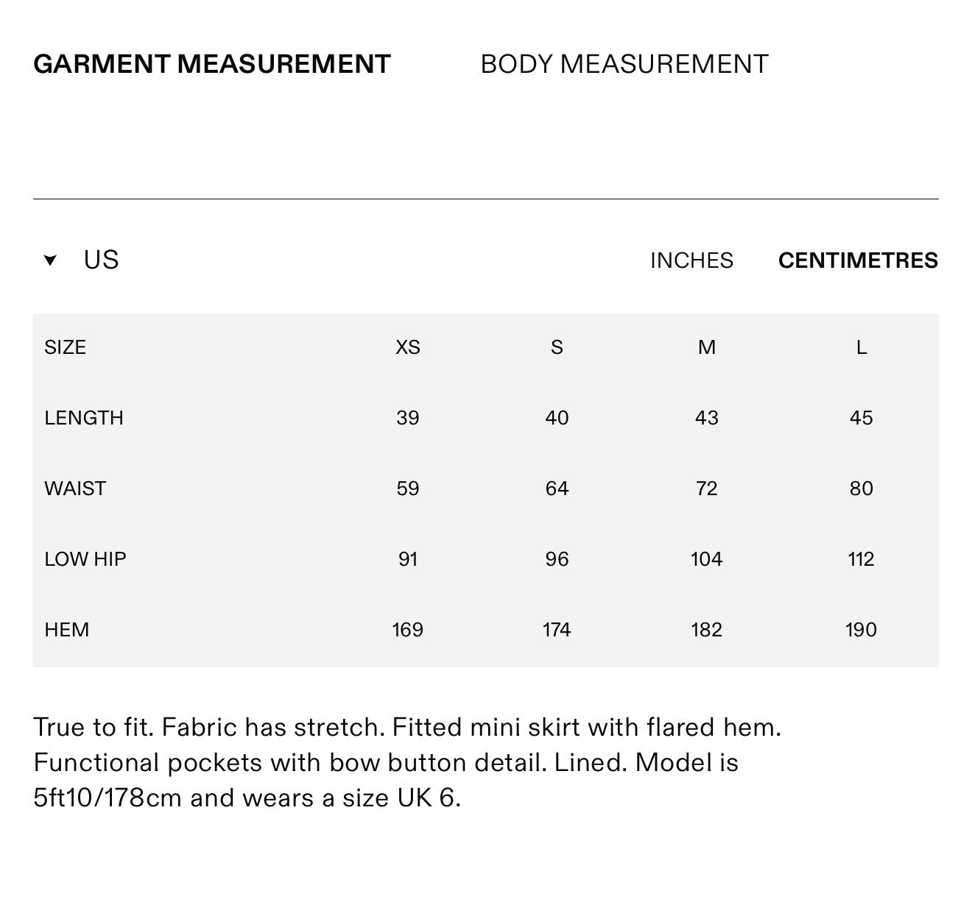The width and height of the screenshot is (972, 916).
Task: Open the Body Measurement tab
Action: click(624, 64)
